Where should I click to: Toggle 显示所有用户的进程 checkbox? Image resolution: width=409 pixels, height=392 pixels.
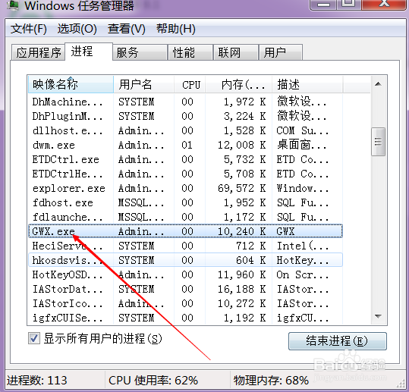tap(34, 339)
